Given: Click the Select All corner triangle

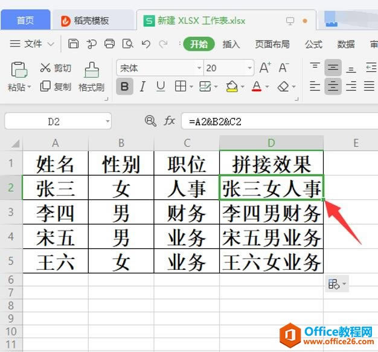Looking at the screenshot, I should [16, 144].
